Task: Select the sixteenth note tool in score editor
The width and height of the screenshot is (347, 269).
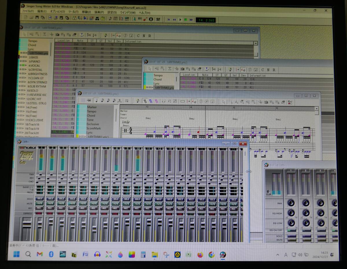Action: pyautogui.click(x=108, y=100)
